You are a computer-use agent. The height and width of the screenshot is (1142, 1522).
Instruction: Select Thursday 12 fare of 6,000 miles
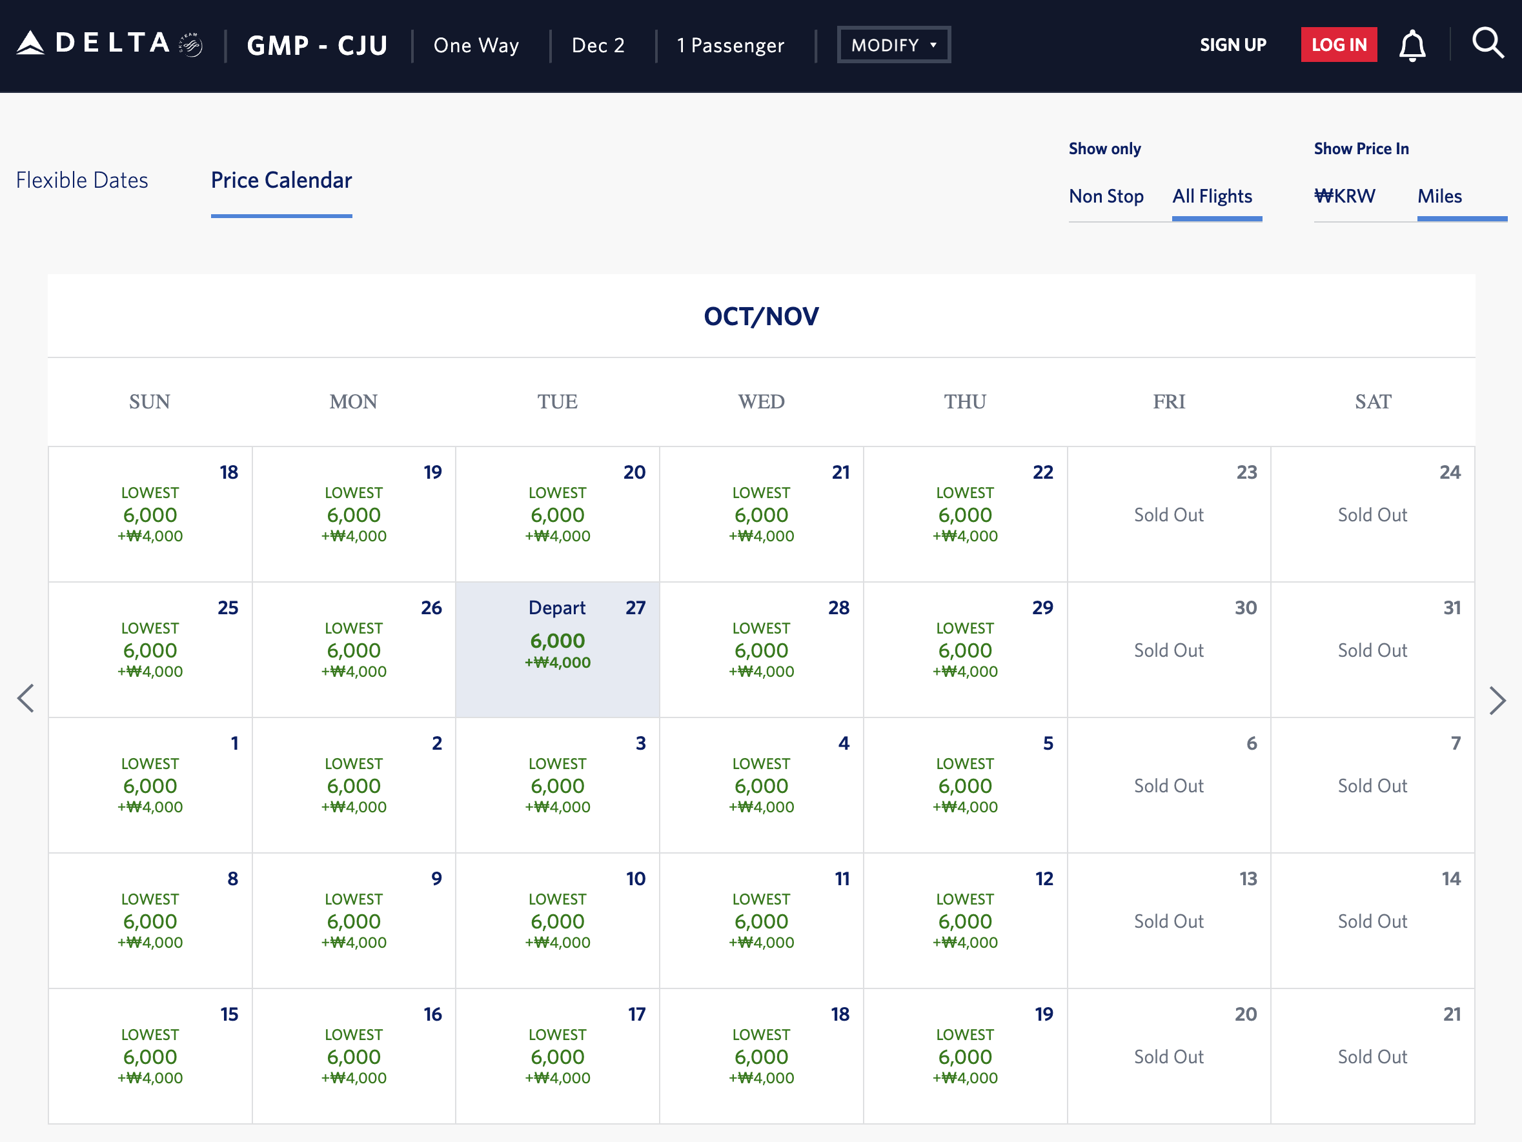point(965,921)
